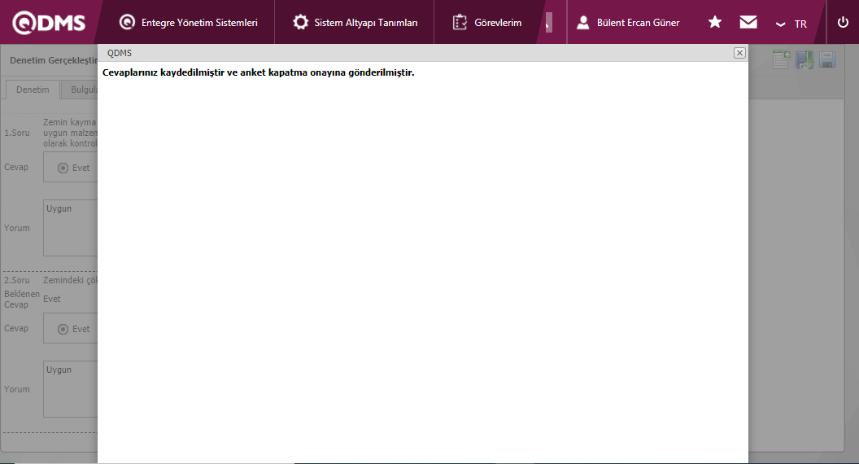This screenshot has width=859, height=464.
Task: Expand the TR language dropdown
Action: (791, 24)
